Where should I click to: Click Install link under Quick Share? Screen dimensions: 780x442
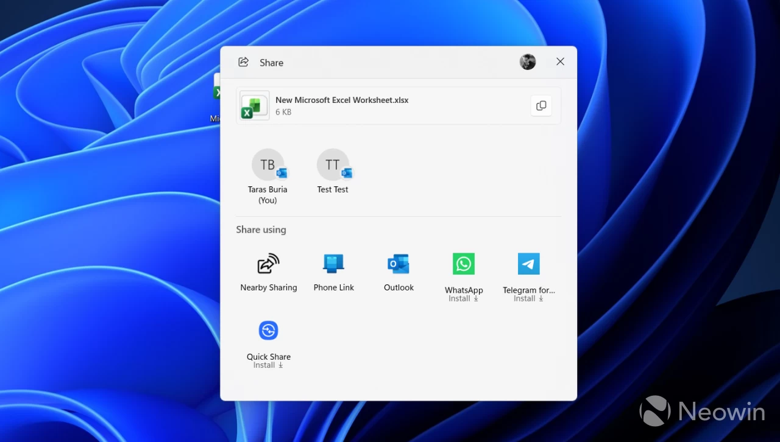pos(268,365)
